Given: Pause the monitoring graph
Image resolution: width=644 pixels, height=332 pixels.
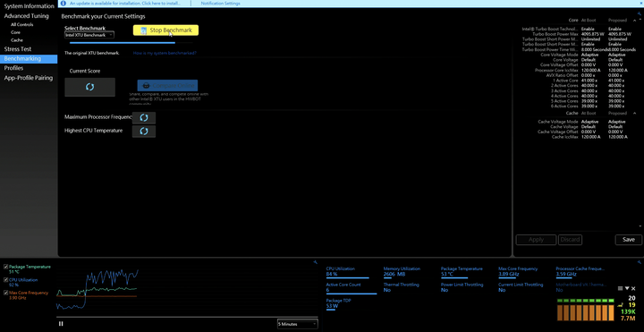Looking at the screenshot, I should (x=61, y=324).
